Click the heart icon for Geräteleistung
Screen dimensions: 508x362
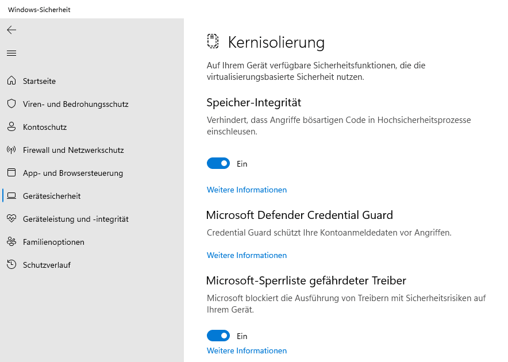[11, 219]
